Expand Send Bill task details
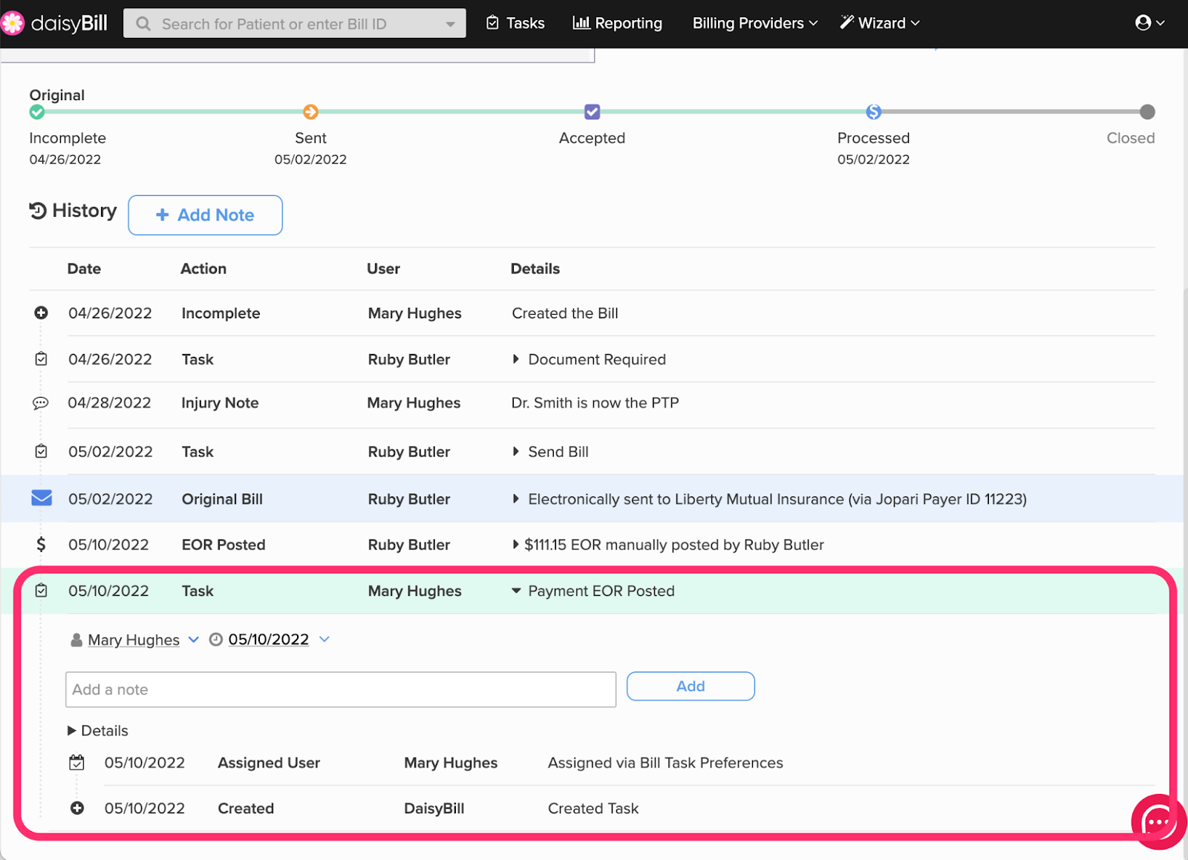The height and width of the screenshot is (860, 1188). (x=516, y=451)
